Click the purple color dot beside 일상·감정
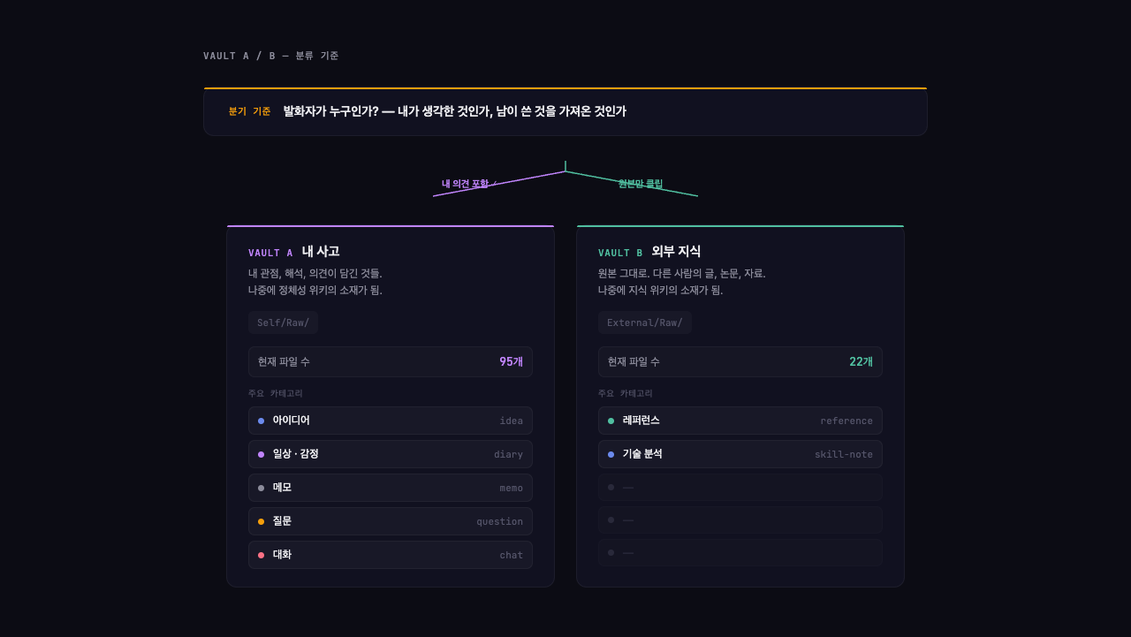Image resolution: width=1131 pixels, height=637 pixels. click(x=262, y=453)
